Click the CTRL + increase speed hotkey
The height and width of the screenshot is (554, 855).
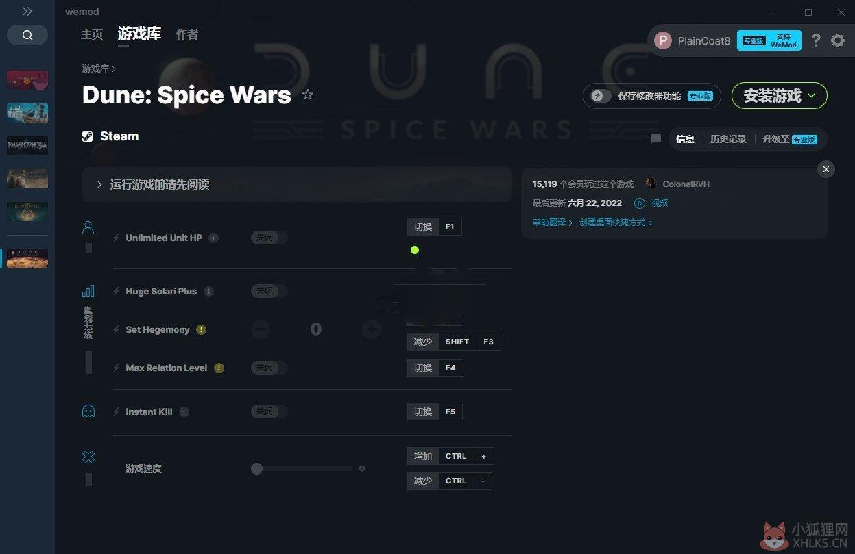(450, 456)
